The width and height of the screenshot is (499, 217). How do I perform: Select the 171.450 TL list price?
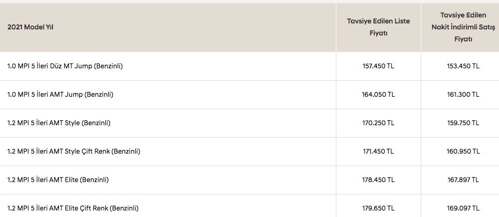tap(378, 151)
